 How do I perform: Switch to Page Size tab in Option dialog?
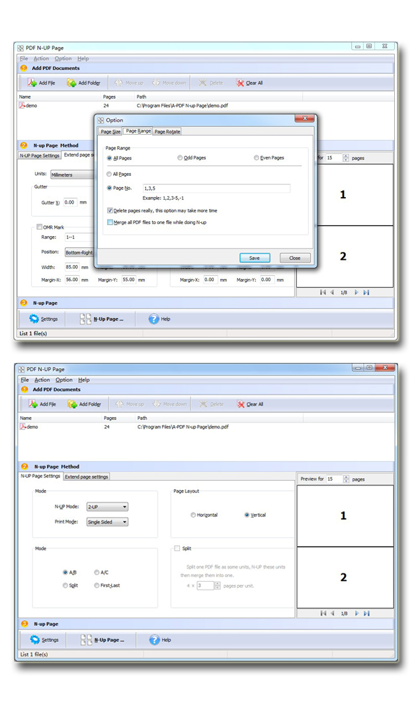110,132
